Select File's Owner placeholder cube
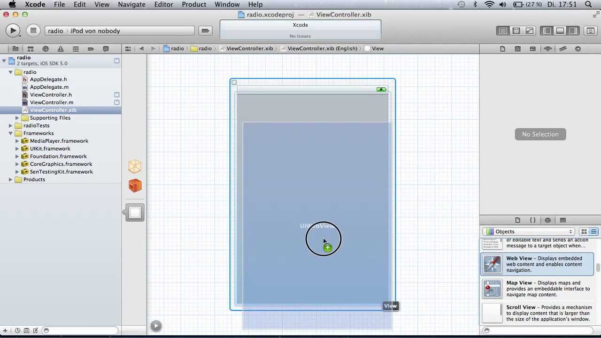This screenshot has width=601, height=338. coord(135,166)
